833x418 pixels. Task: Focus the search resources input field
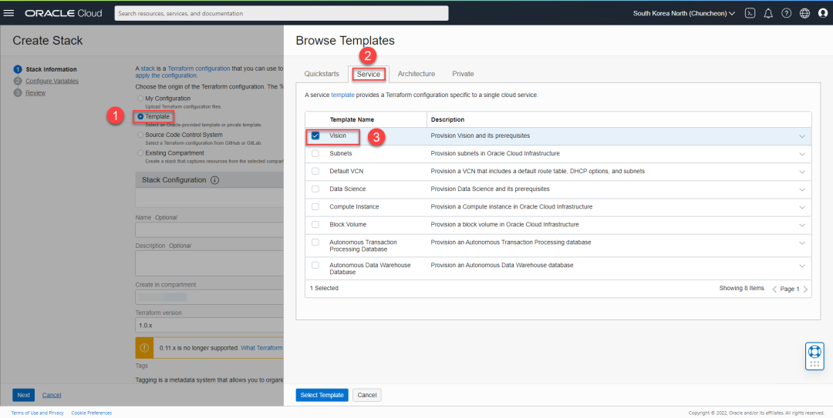[281, 13]
